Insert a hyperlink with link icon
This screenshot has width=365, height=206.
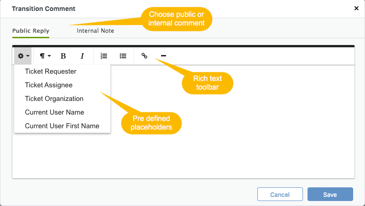click(144, 56)
